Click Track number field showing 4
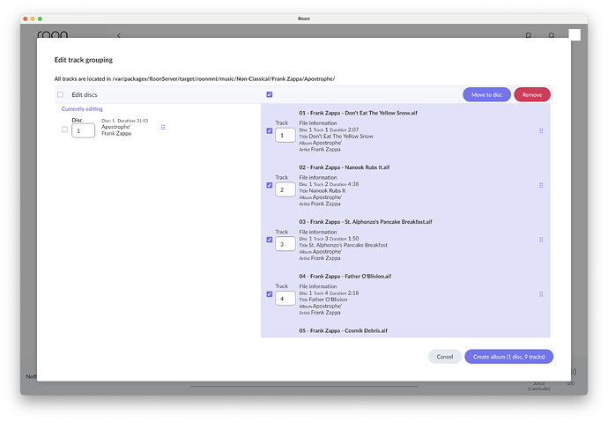Screen dimensions: 608x422 tap(285, 299)
